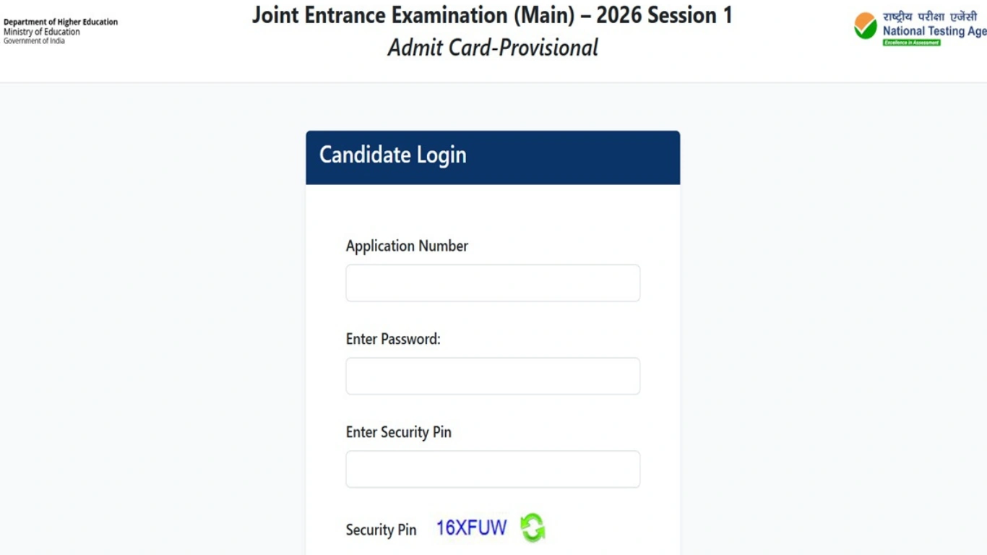Click the Security Pin caption near captcha
This screenshot has height=555, width=987.
[x=382, y=530]
